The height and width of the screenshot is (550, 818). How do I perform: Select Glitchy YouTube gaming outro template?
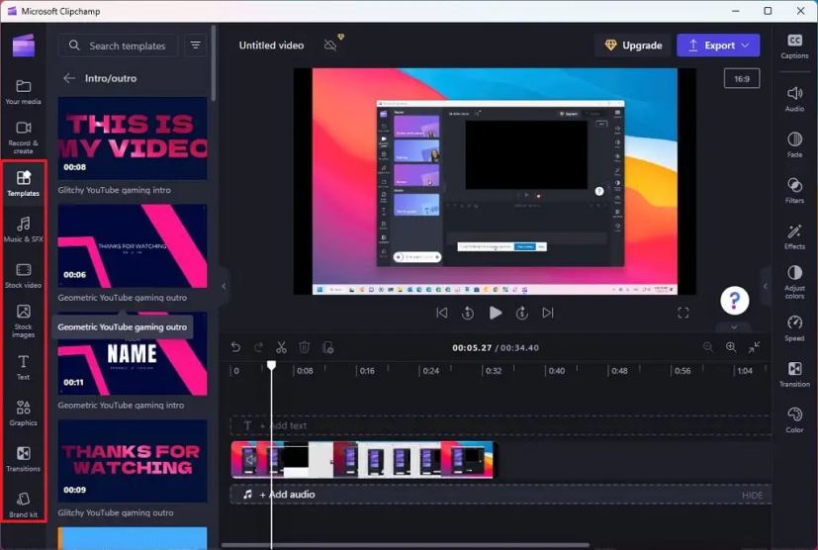coord(133,461)
